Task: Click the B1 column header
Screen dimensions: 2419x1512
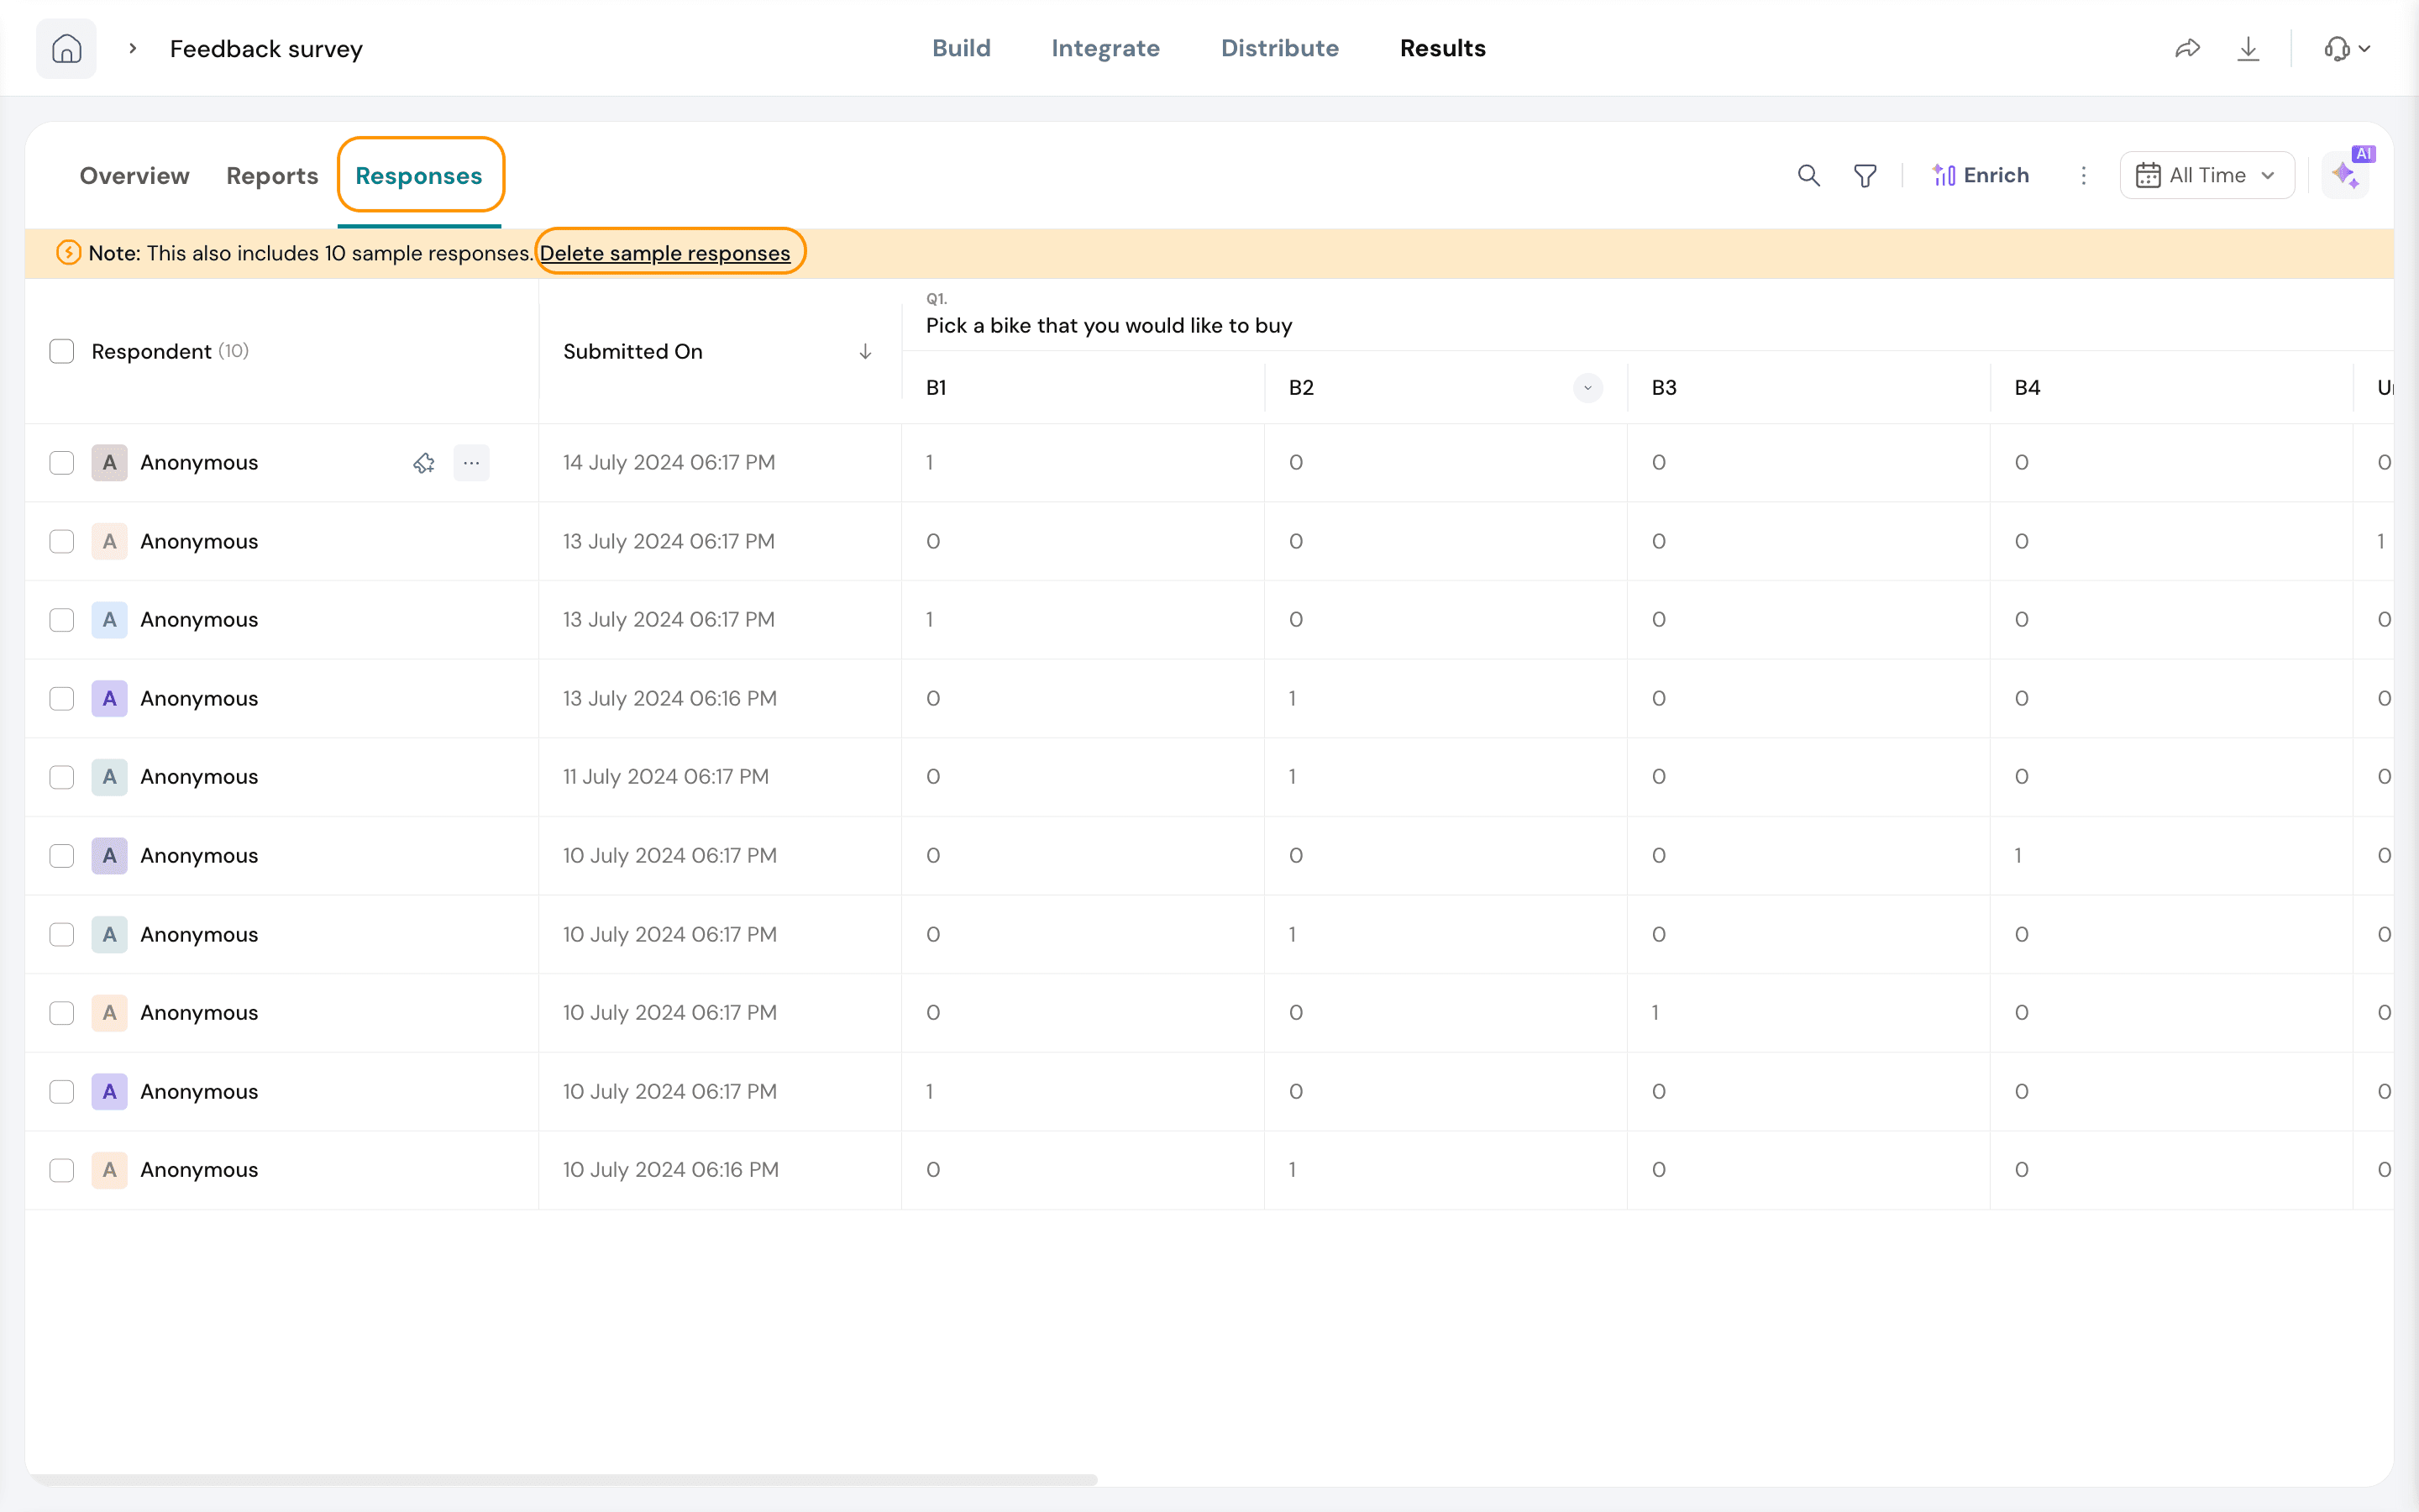Action: click(937, 388)
